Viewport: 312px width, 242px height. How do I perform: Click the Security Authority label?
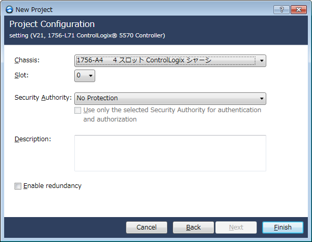tap(43, 98)
